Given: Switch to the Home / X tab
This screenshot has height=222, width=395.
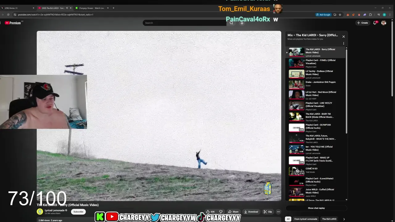Looking at the screenshot, I should coord(18,8).
